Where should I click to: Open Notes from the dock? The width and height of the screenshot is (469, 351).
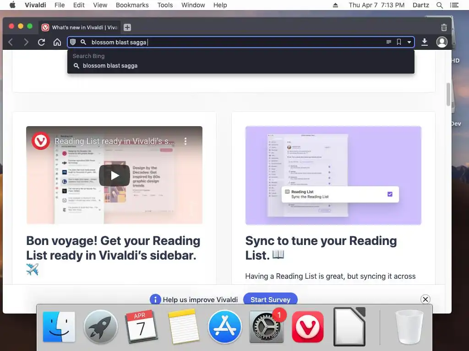[x=183, y=327]
